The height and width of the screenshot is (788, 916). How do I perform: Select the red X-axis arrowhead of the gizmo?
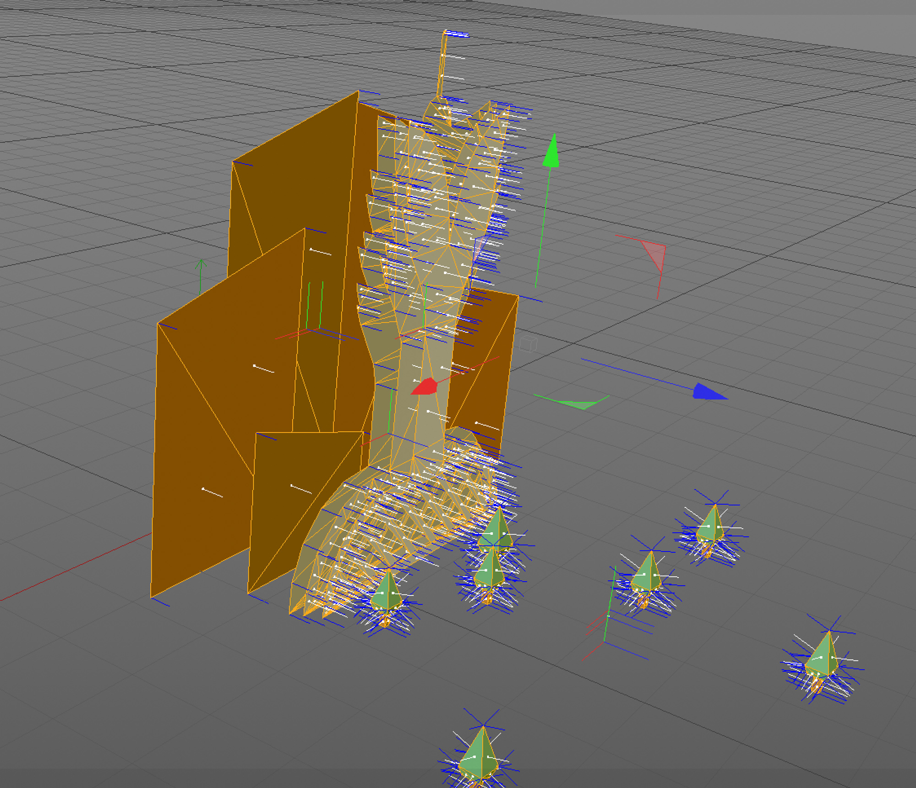tap(425, 387)
